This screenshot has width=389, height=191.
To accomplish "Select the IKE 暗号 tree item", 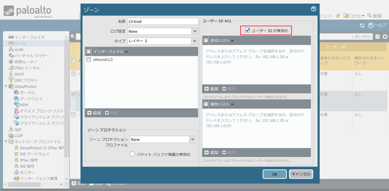I will click(27, 166).
